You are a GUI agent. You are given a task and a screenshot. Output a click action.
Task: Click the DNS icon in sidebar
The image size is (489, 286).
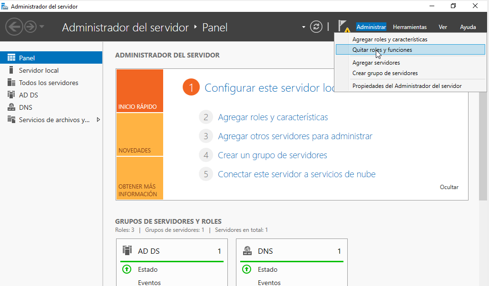(x=11, y=107)
